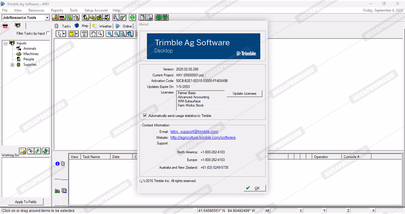Switch to the Online tab

click(x=124, y=26)
